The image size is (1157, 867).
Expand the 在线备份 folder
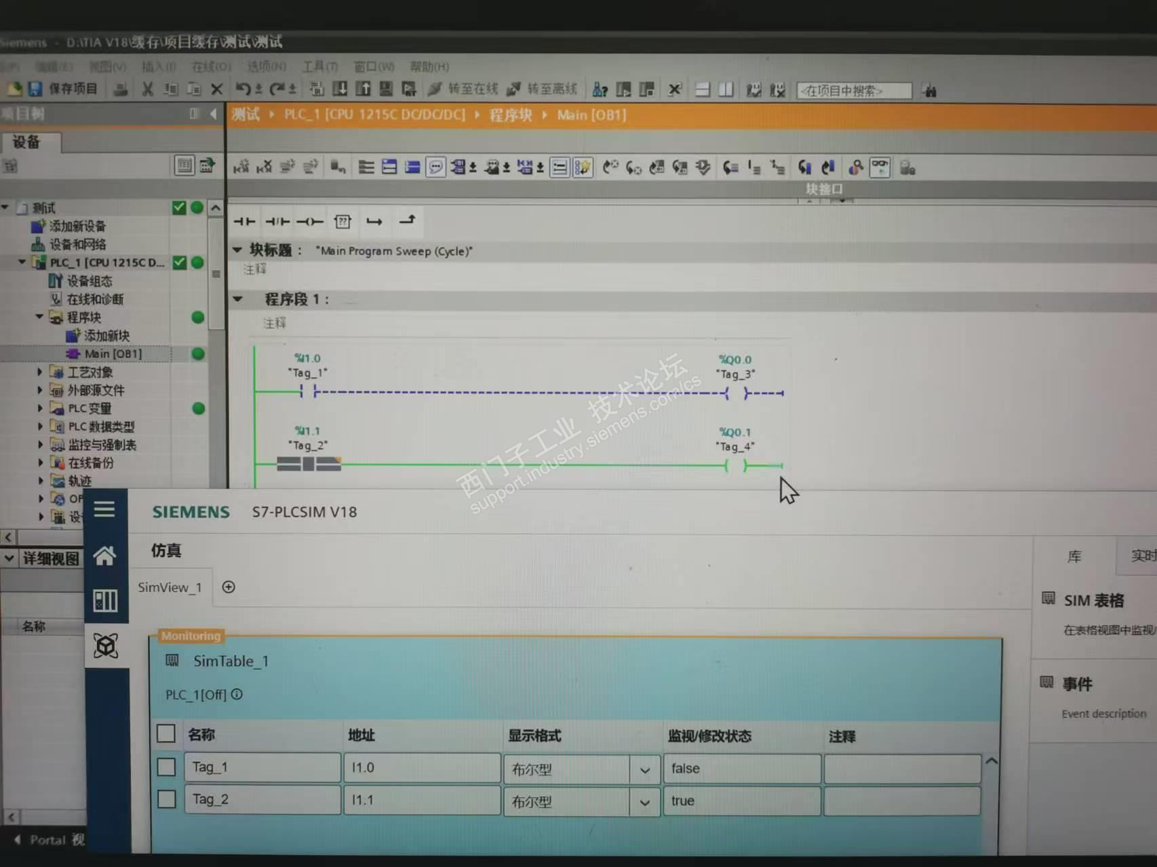39,463
